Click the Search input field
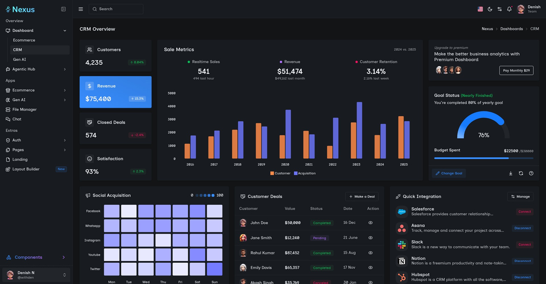The height and width of the screenshot is (284, 546). click(116, 9)
